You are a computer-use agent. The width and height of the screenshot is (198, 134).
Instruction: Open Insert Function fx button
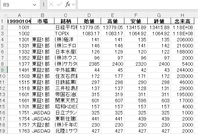click(68, 5)
